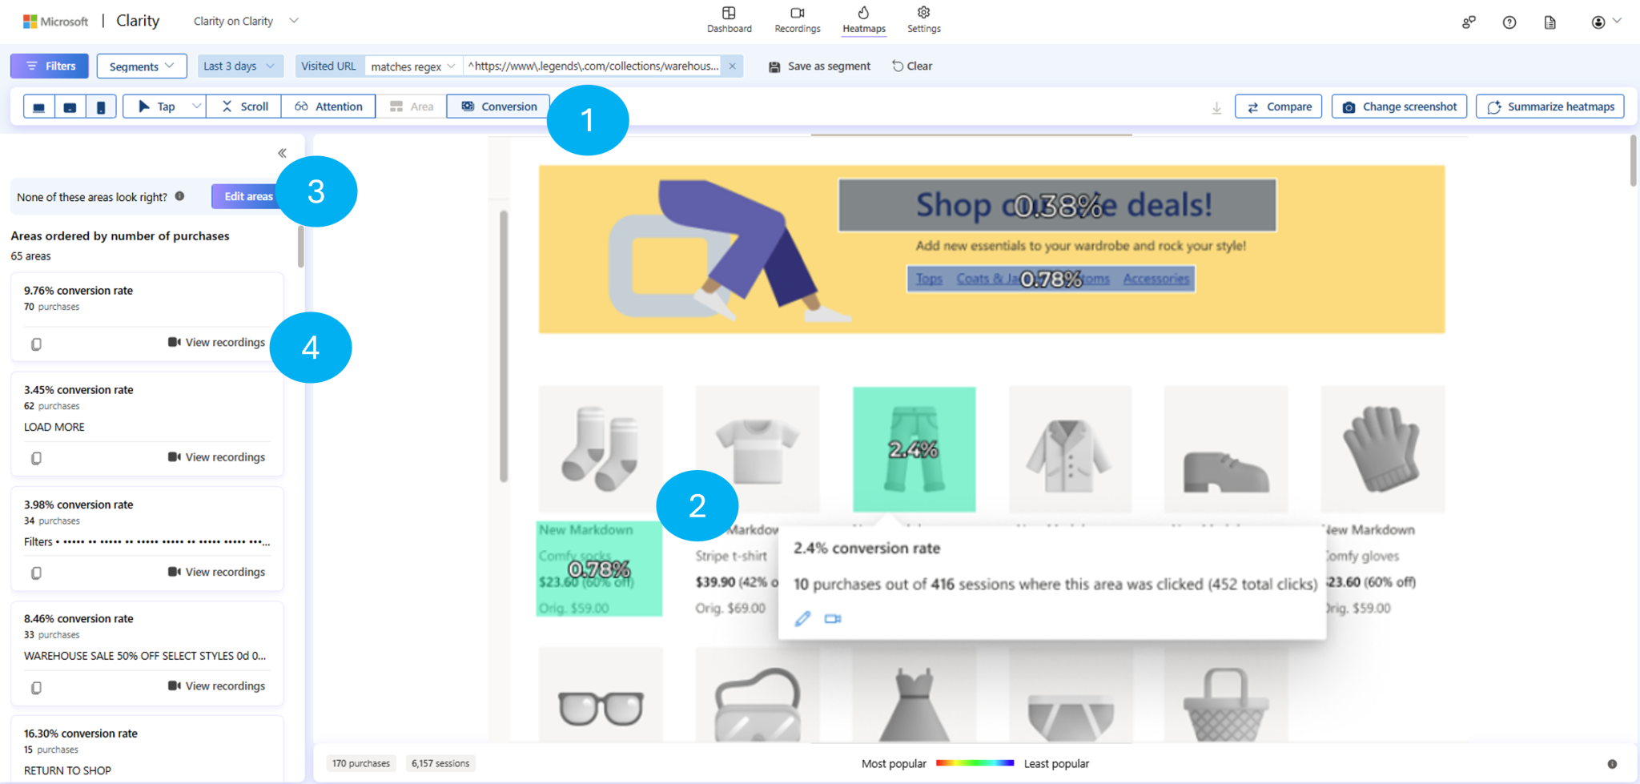Open the Last 3 days date range dropdown
The width and height of the screenshot is (1640, 784).
239,66
